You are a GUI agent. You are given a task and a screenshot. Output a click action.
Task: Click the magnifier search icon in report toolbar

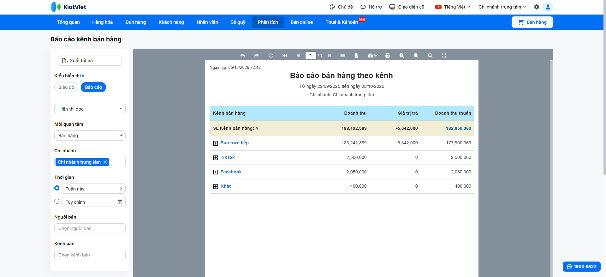pos(430,56)
